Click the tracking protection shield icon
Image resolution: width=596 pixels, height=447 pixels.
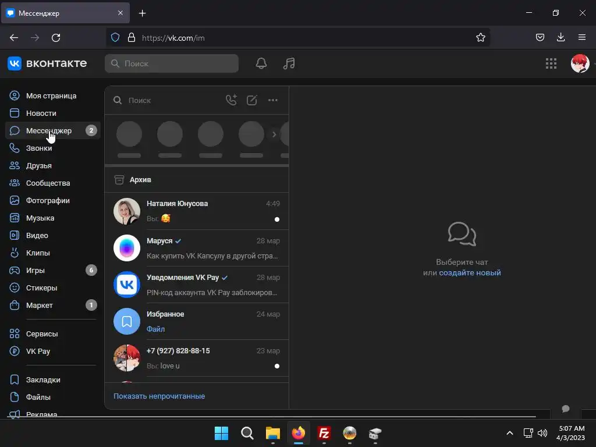(x=115, y=37)
